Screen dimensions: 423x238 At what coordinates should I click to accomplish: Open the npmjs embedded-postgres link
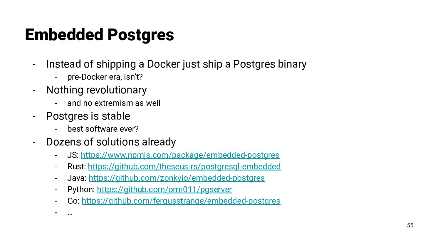(x=180, y=155)
